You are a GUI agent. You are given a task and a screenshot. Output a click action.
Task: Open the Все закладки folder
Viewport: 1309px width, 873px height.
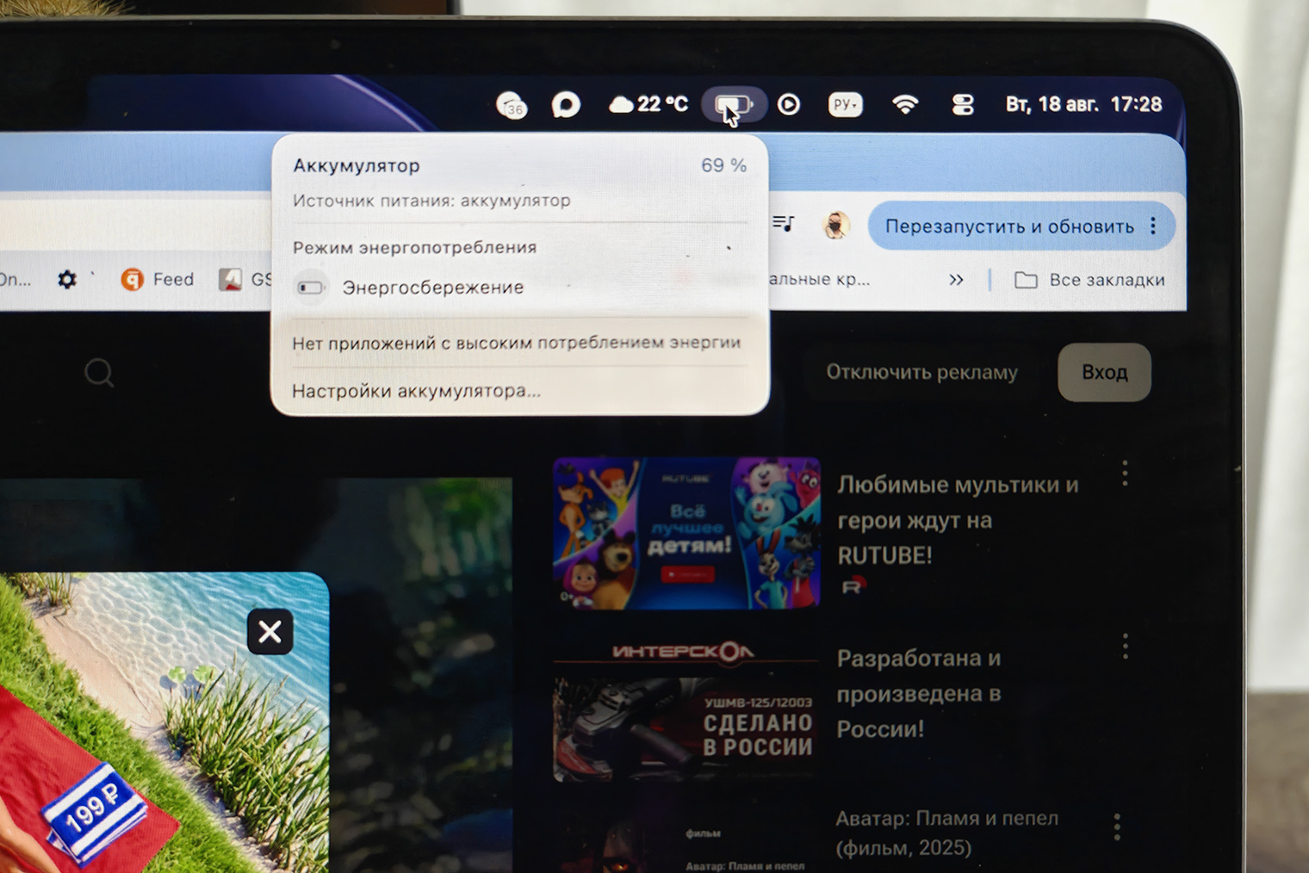coord(1089,280)
